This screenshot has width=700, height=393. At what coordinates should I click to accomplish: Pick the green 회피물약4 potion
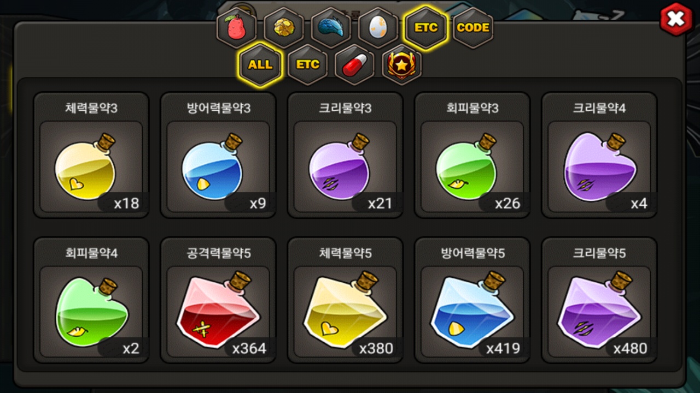[x=91, y=300]
